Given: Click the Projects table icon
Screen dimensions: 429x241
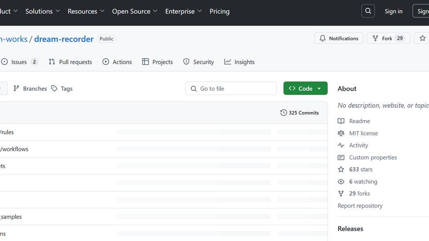Looking at the screenshot, I should pos(145,62).
